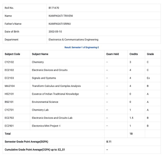162x155 pixels.
Task: Select Transform Calculus and Complex Analysis row
Action: 82,86
